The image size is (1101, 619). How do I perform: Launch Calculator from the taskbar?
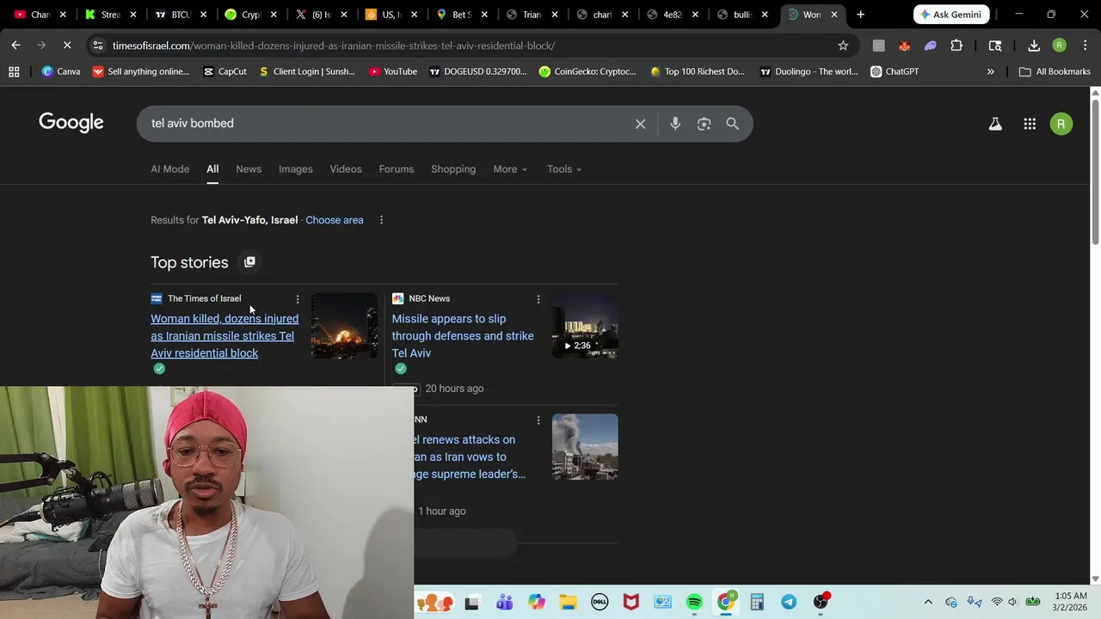(x=757, y=602)
